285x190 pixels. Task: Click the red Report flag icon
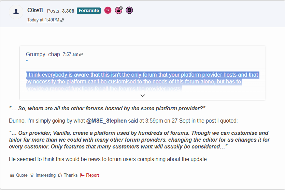[82, 175]
